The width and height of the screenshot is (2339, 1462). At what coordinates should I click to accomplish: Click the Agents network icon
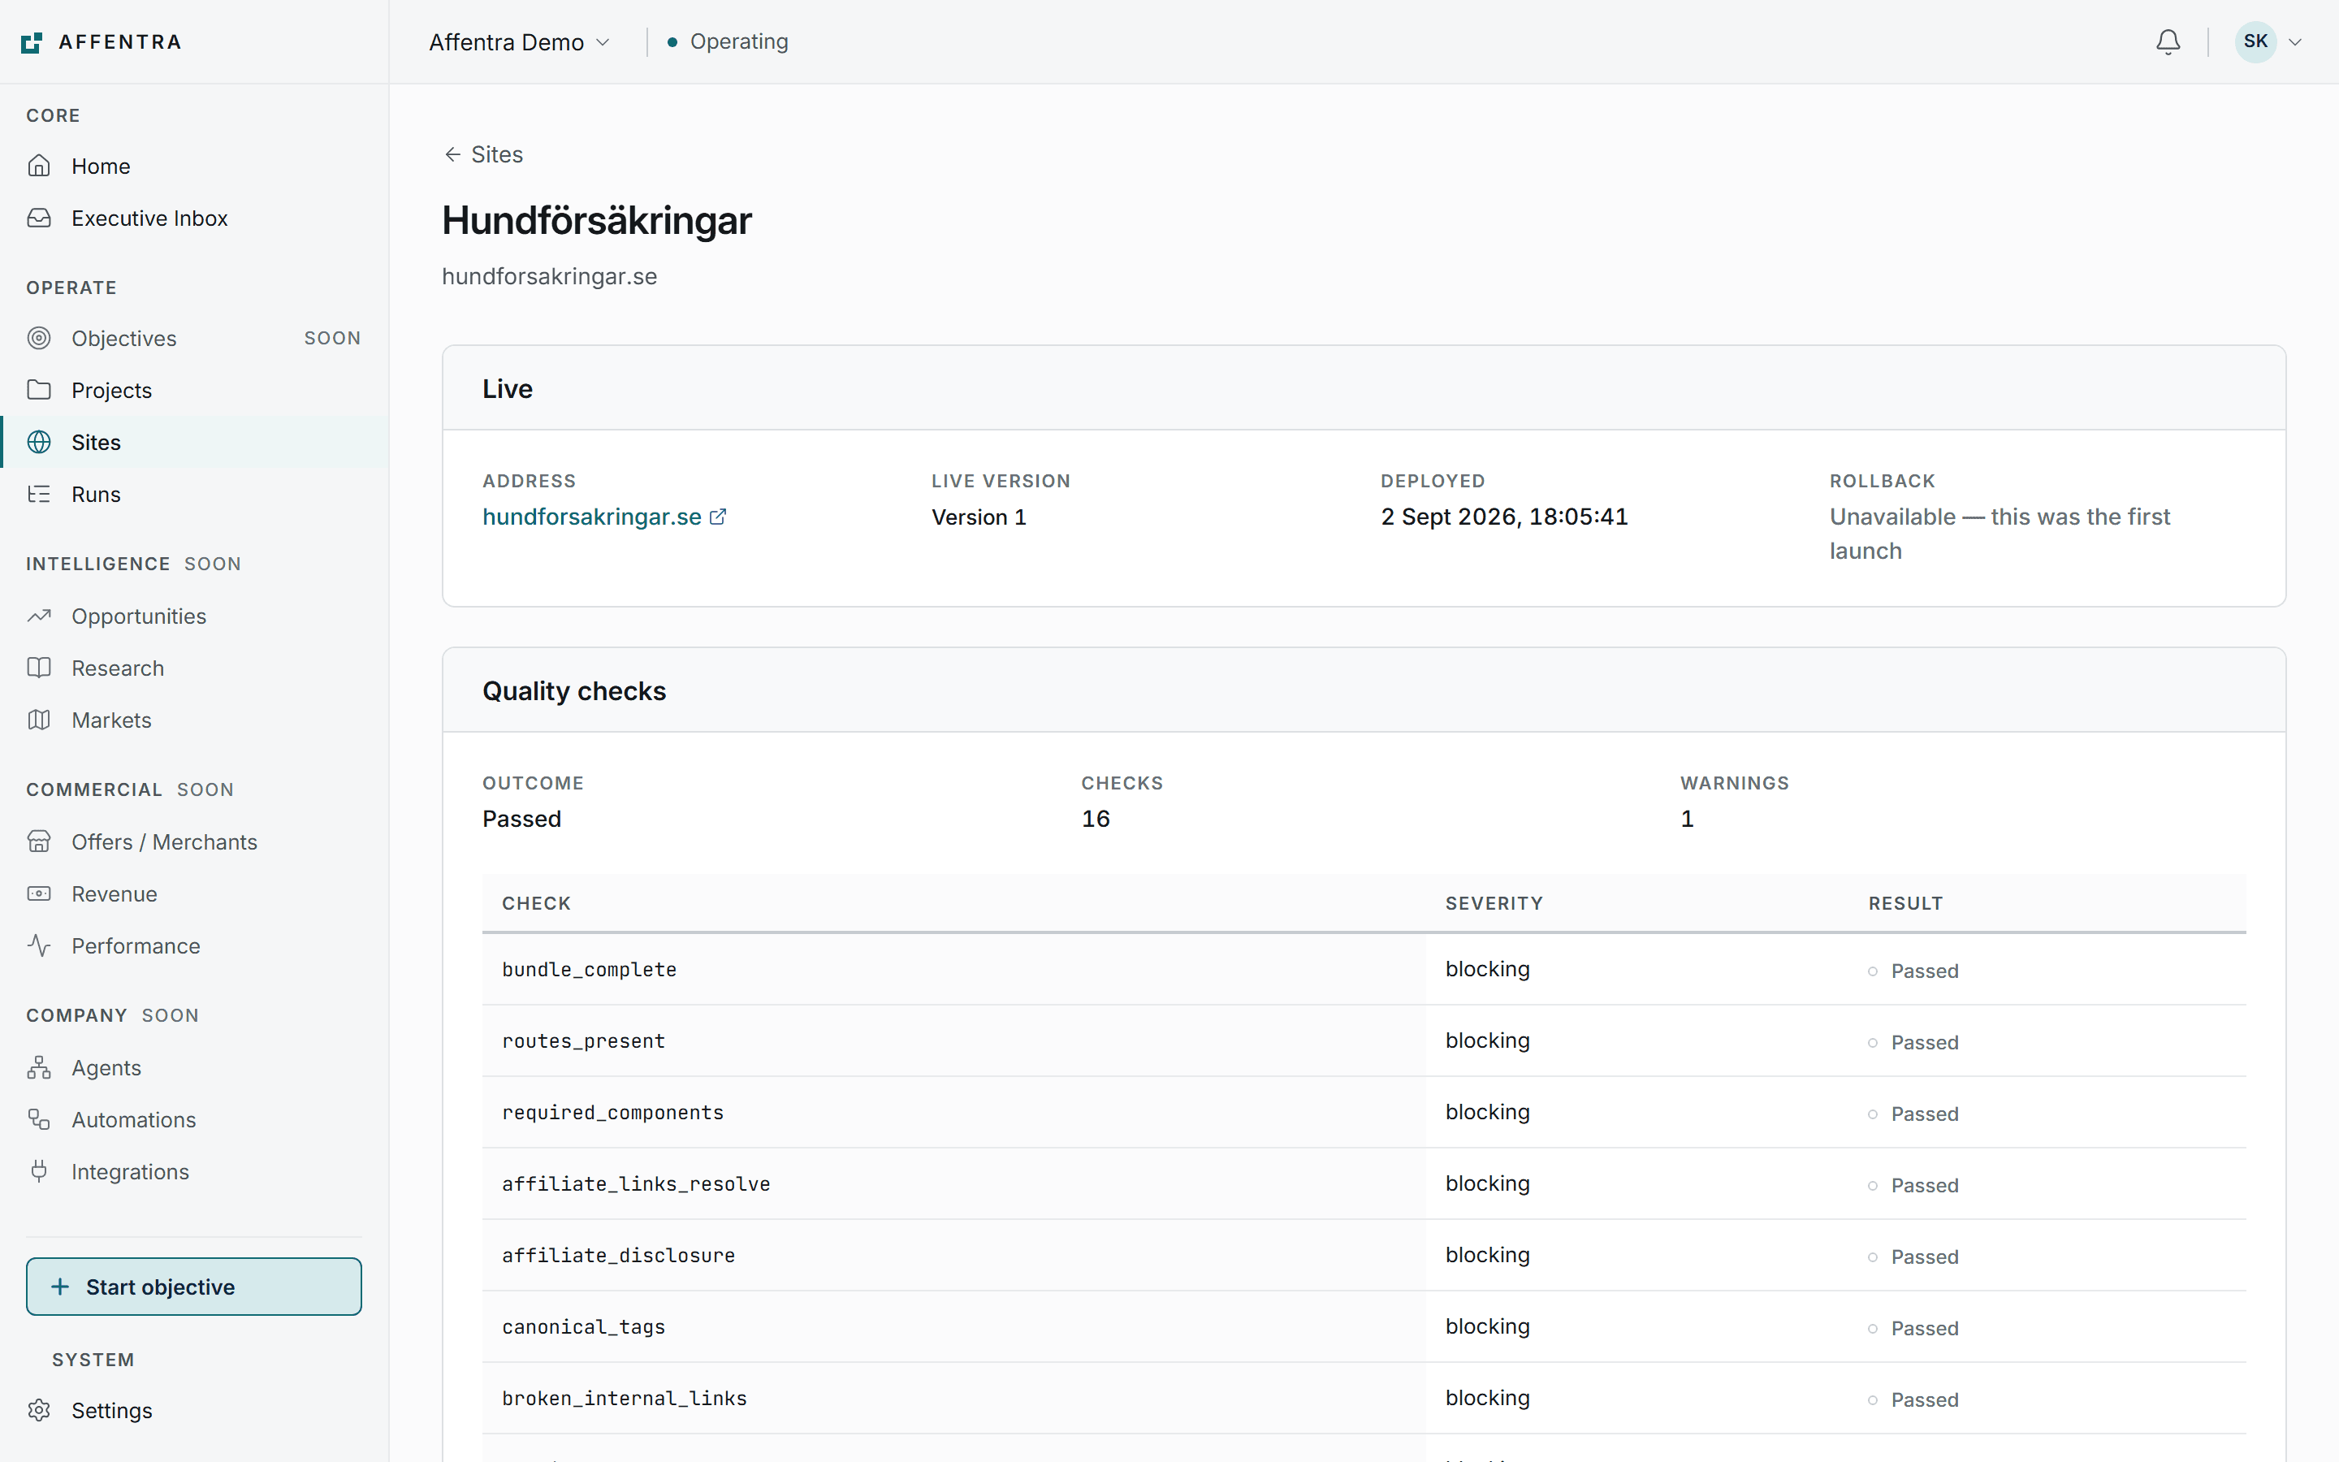39,1067
